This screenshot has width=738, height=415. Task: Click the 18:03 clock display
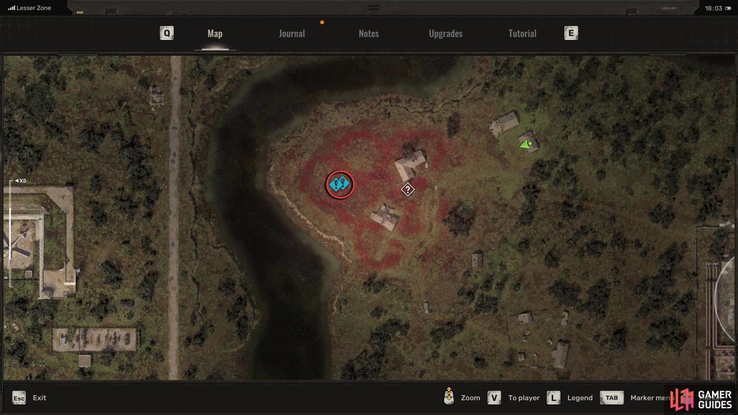click(713, 8)
